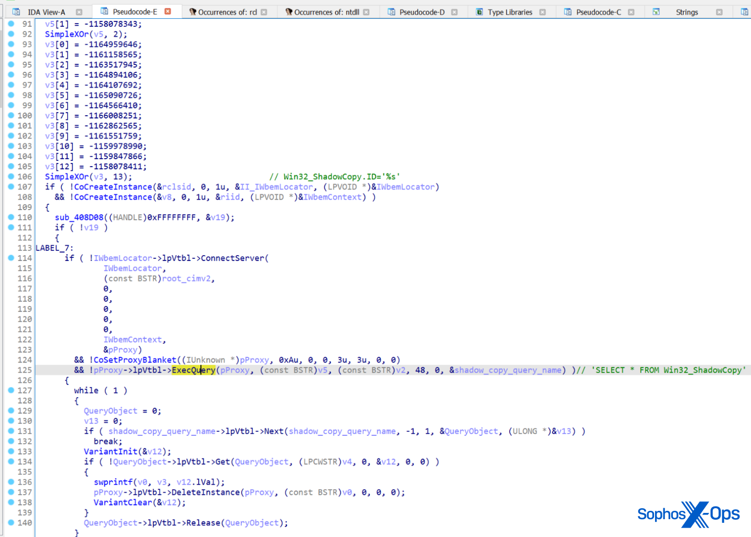The width and height of the screenshot is (751, 537).
Task: Switch to the Pseudocode-E tab
Action: (135, 12)
